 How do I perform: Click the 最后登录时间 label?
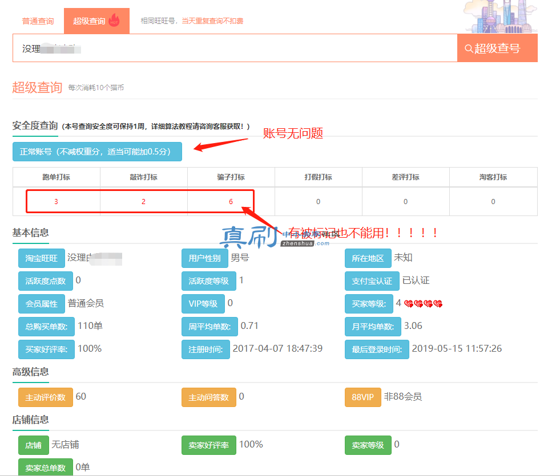pyautogui.click(x=377, y=349)
